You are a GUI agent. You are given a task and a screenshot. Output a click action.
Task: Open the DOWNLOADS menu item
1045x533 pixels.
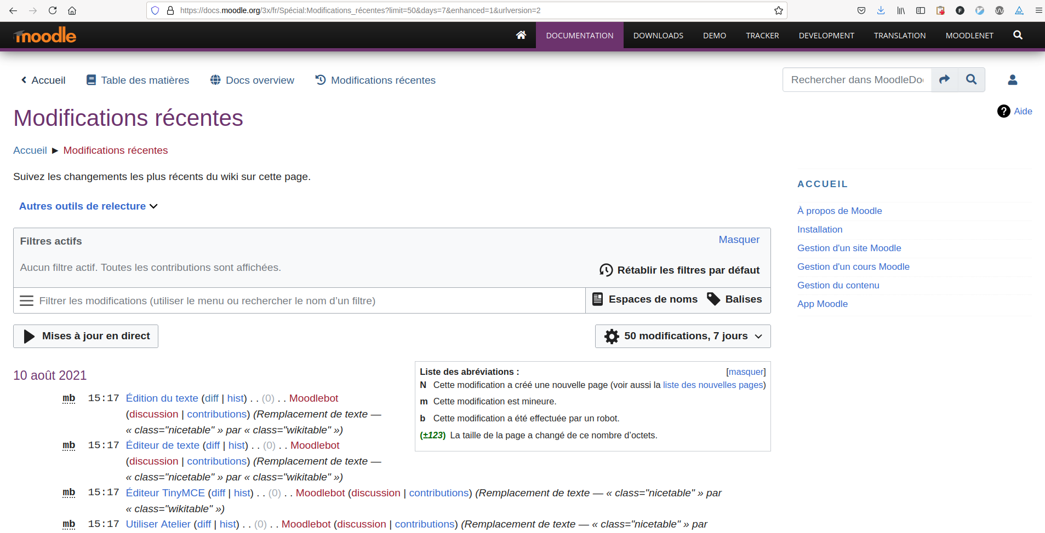click(x=658, y=36)
